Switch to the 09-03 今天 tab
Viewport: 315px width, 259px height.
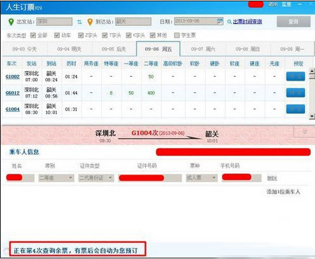25,49
